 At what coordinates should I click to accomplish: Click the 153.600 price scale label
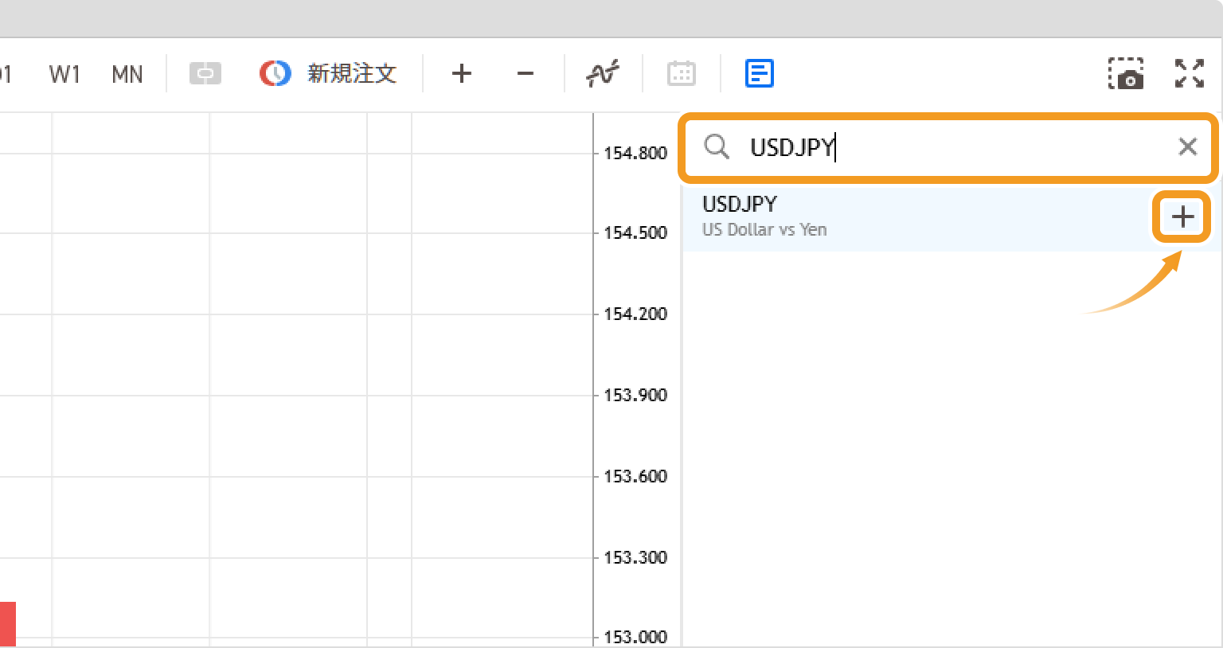point(635,477)
